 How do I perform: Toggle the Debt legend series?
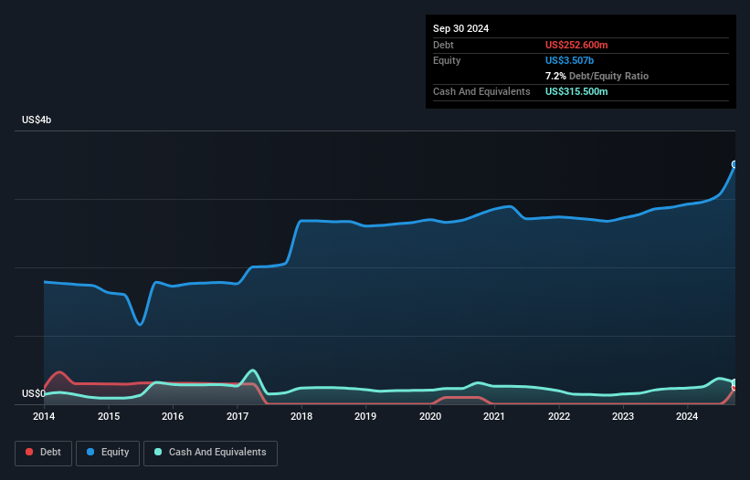[43, 453]
